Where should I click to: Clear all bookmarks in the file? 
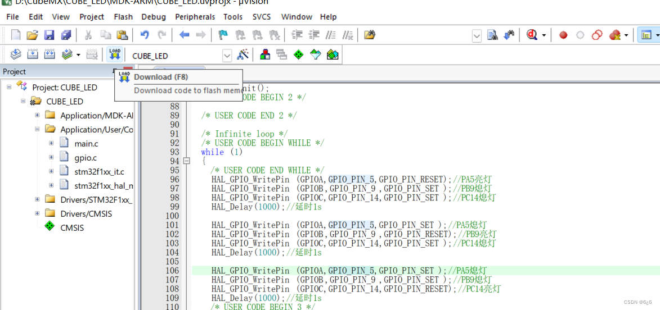[274, 35]
